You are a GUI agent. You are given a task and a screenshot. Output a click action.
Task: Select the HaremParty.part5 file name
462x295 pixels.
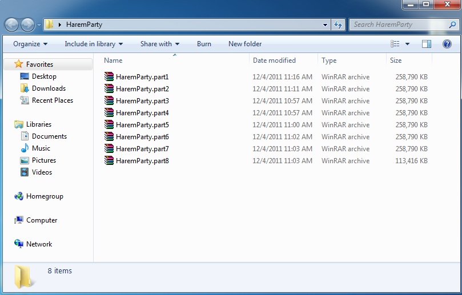point(142,125)
